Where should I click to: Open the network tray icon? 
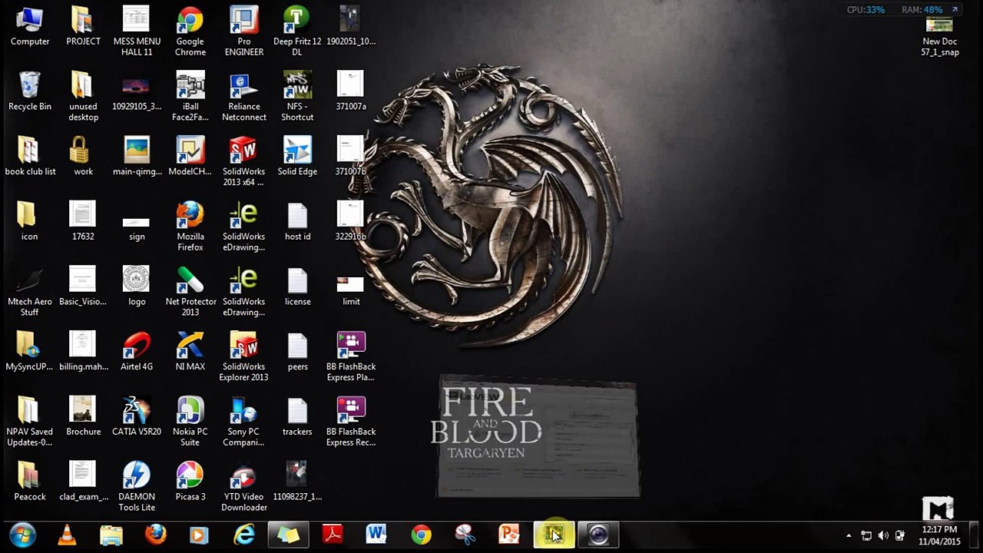[x=866, y=535]
